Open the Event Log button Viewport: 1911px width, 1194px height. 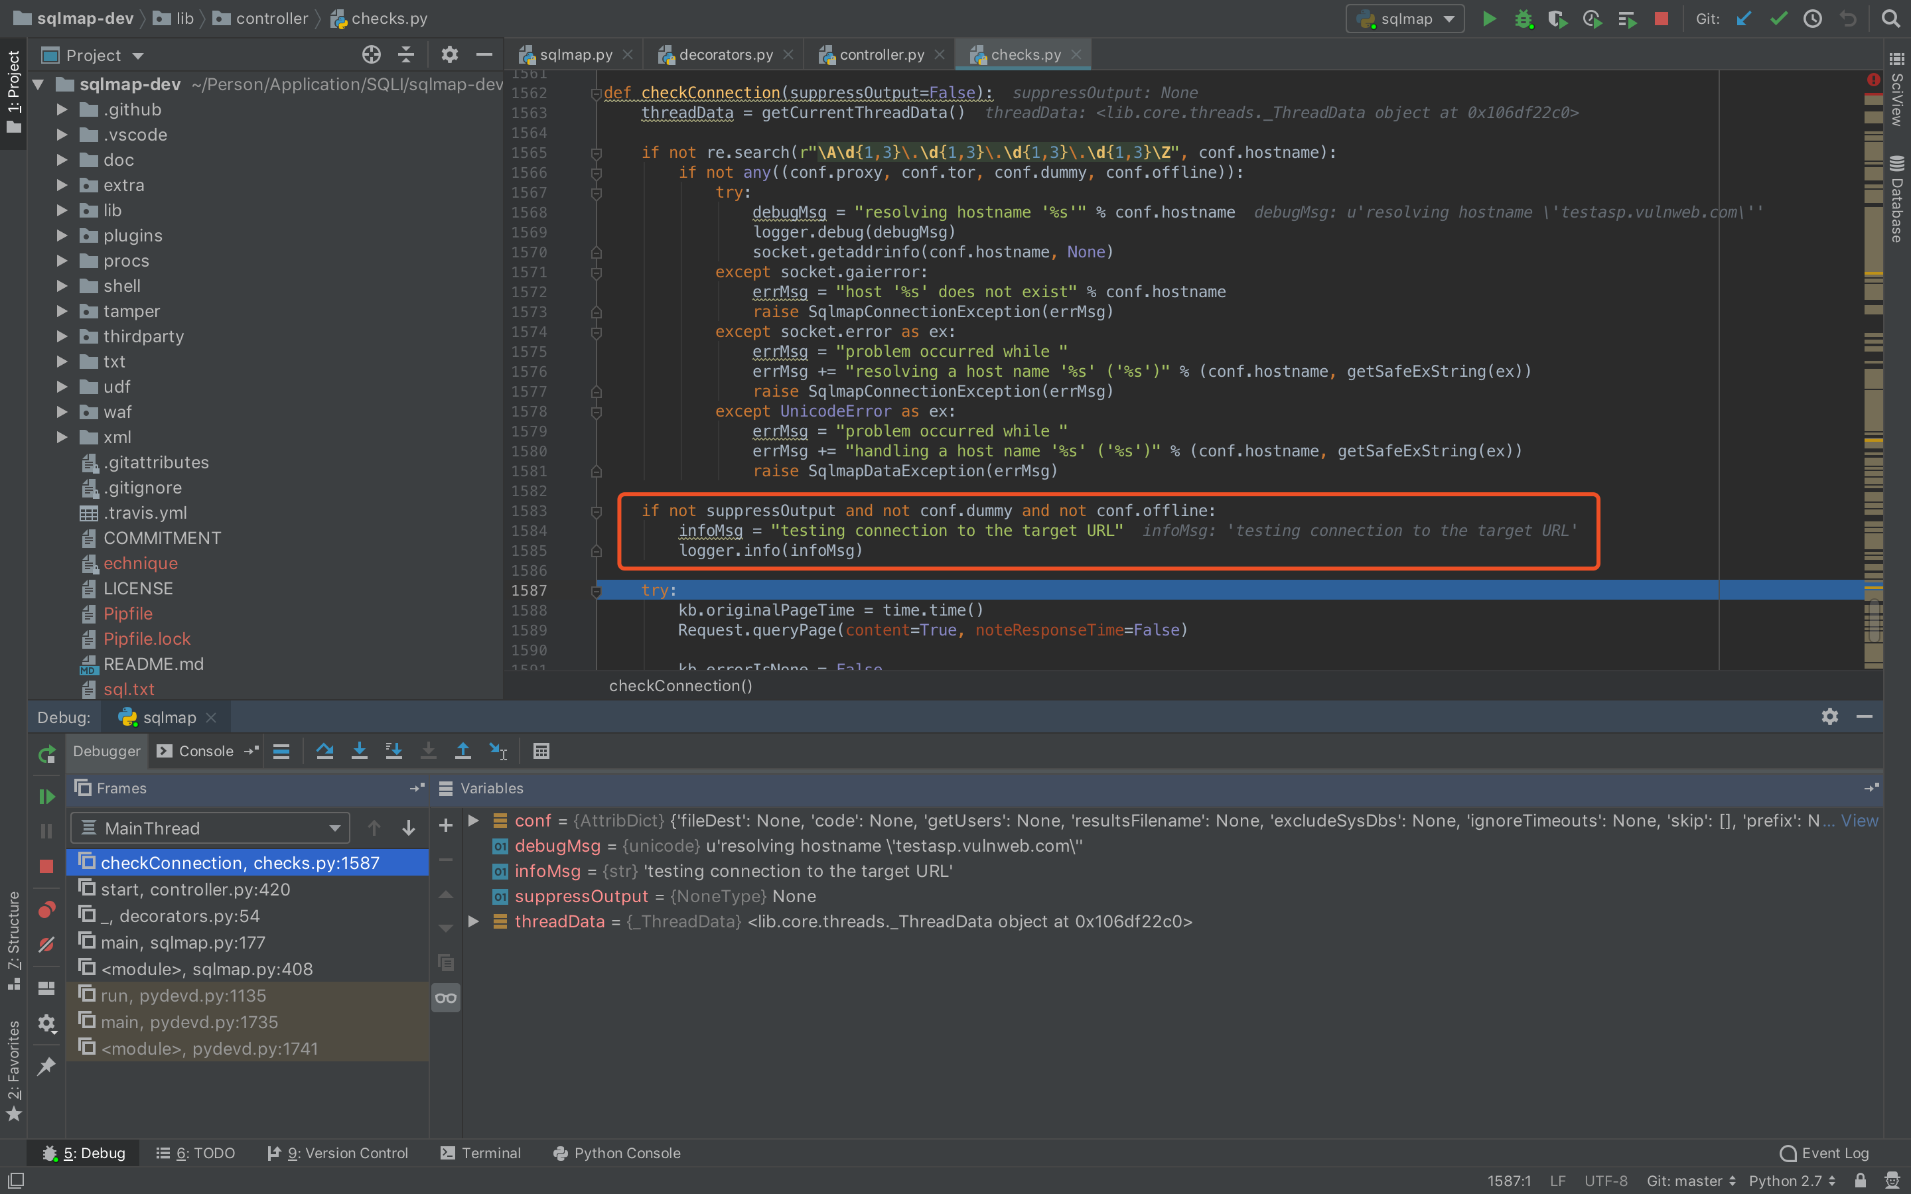coord(1824,1153)
